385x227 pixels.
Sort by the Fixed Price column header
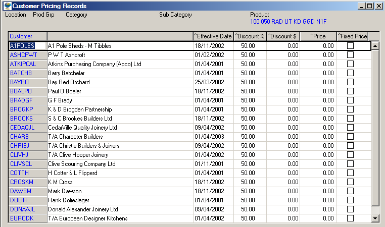click(x=352, y=36)
